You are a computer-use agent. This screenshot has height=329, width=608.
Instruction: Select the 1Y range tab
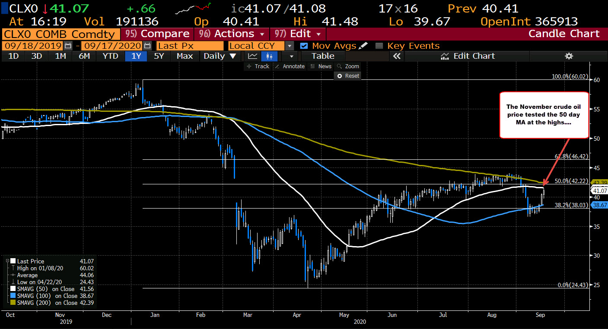(x=136, y=56)
